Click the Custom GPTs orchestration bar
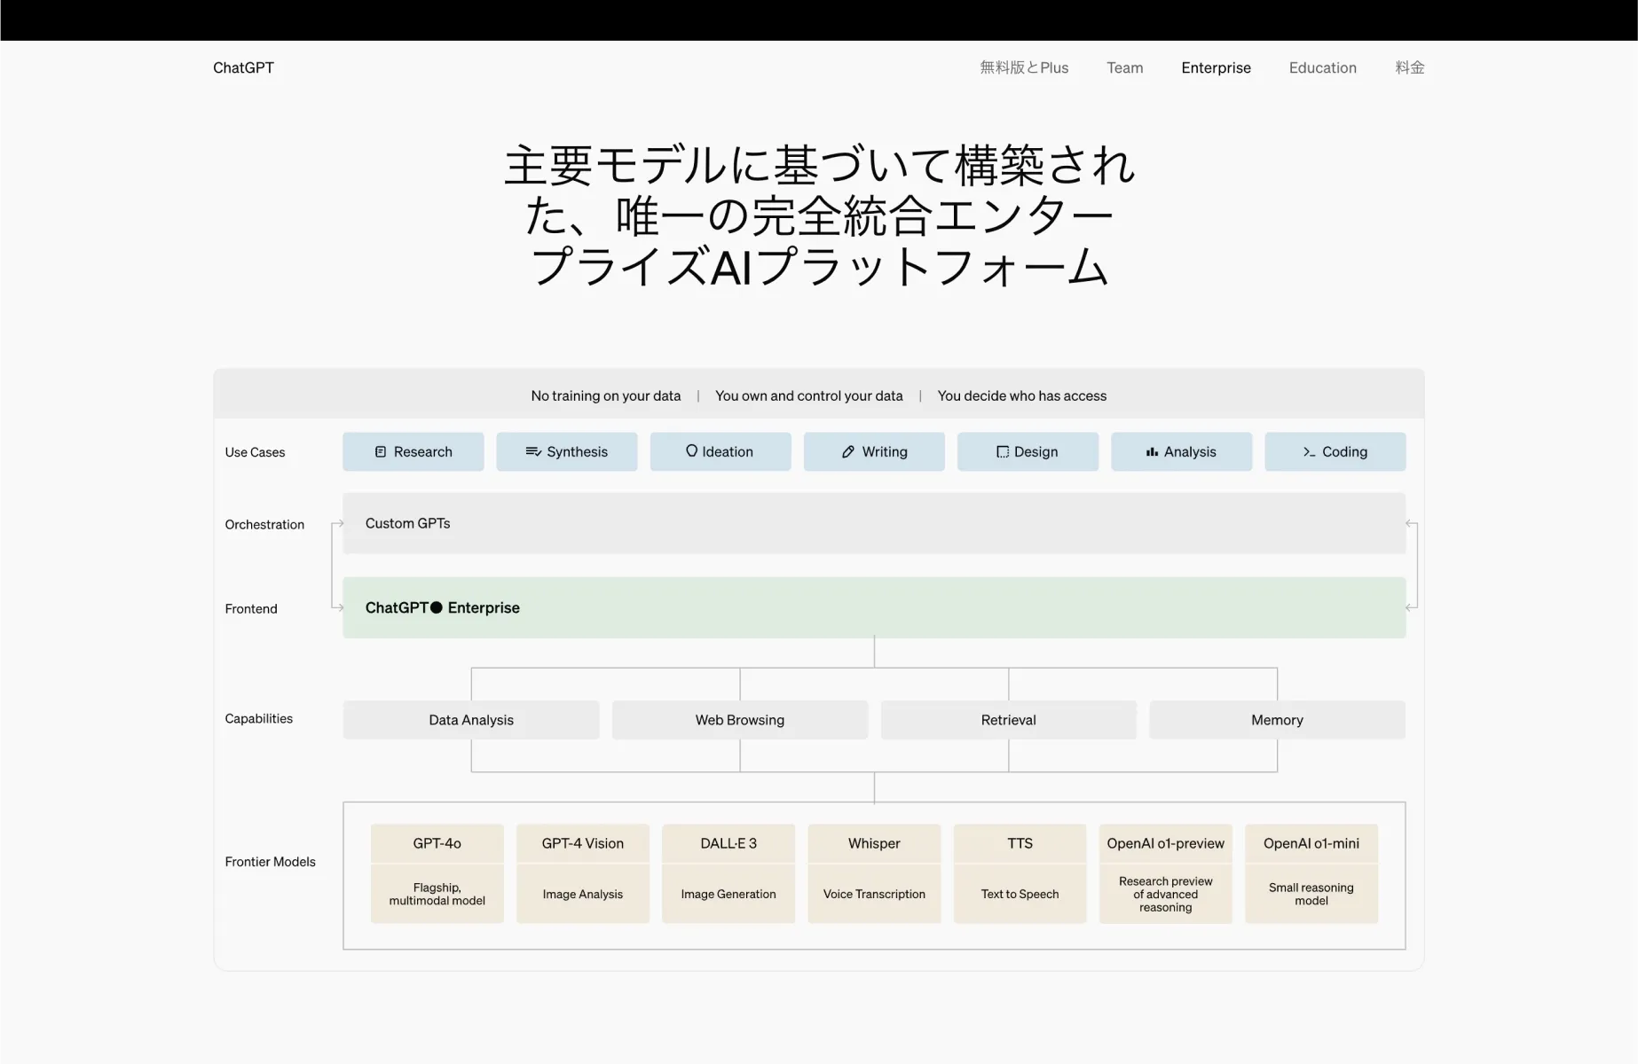This screenshot has width=1638, height=1064. 874,523
